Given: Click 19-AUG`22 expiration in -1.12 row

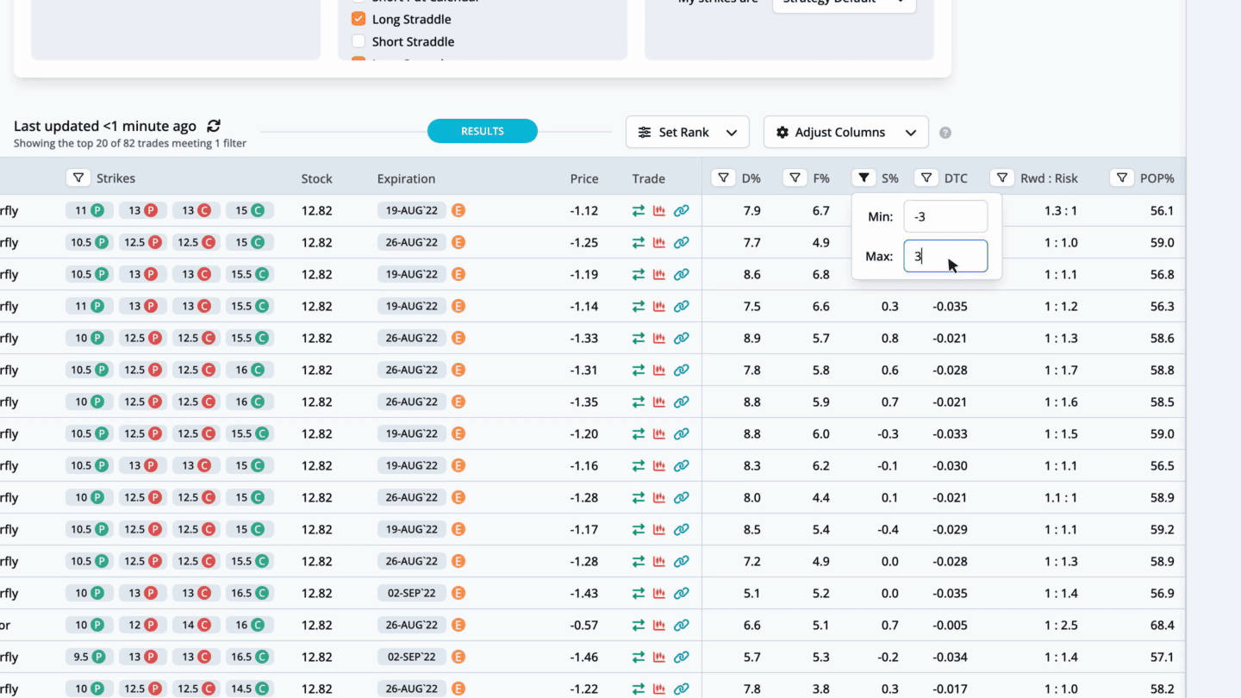Looking at the screenshot, I should tap(412, 211).
